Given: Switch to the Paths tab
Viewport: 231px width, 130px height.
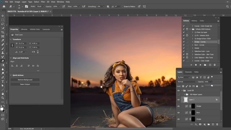Looking at the screenshot, I should tap(196, 72).
